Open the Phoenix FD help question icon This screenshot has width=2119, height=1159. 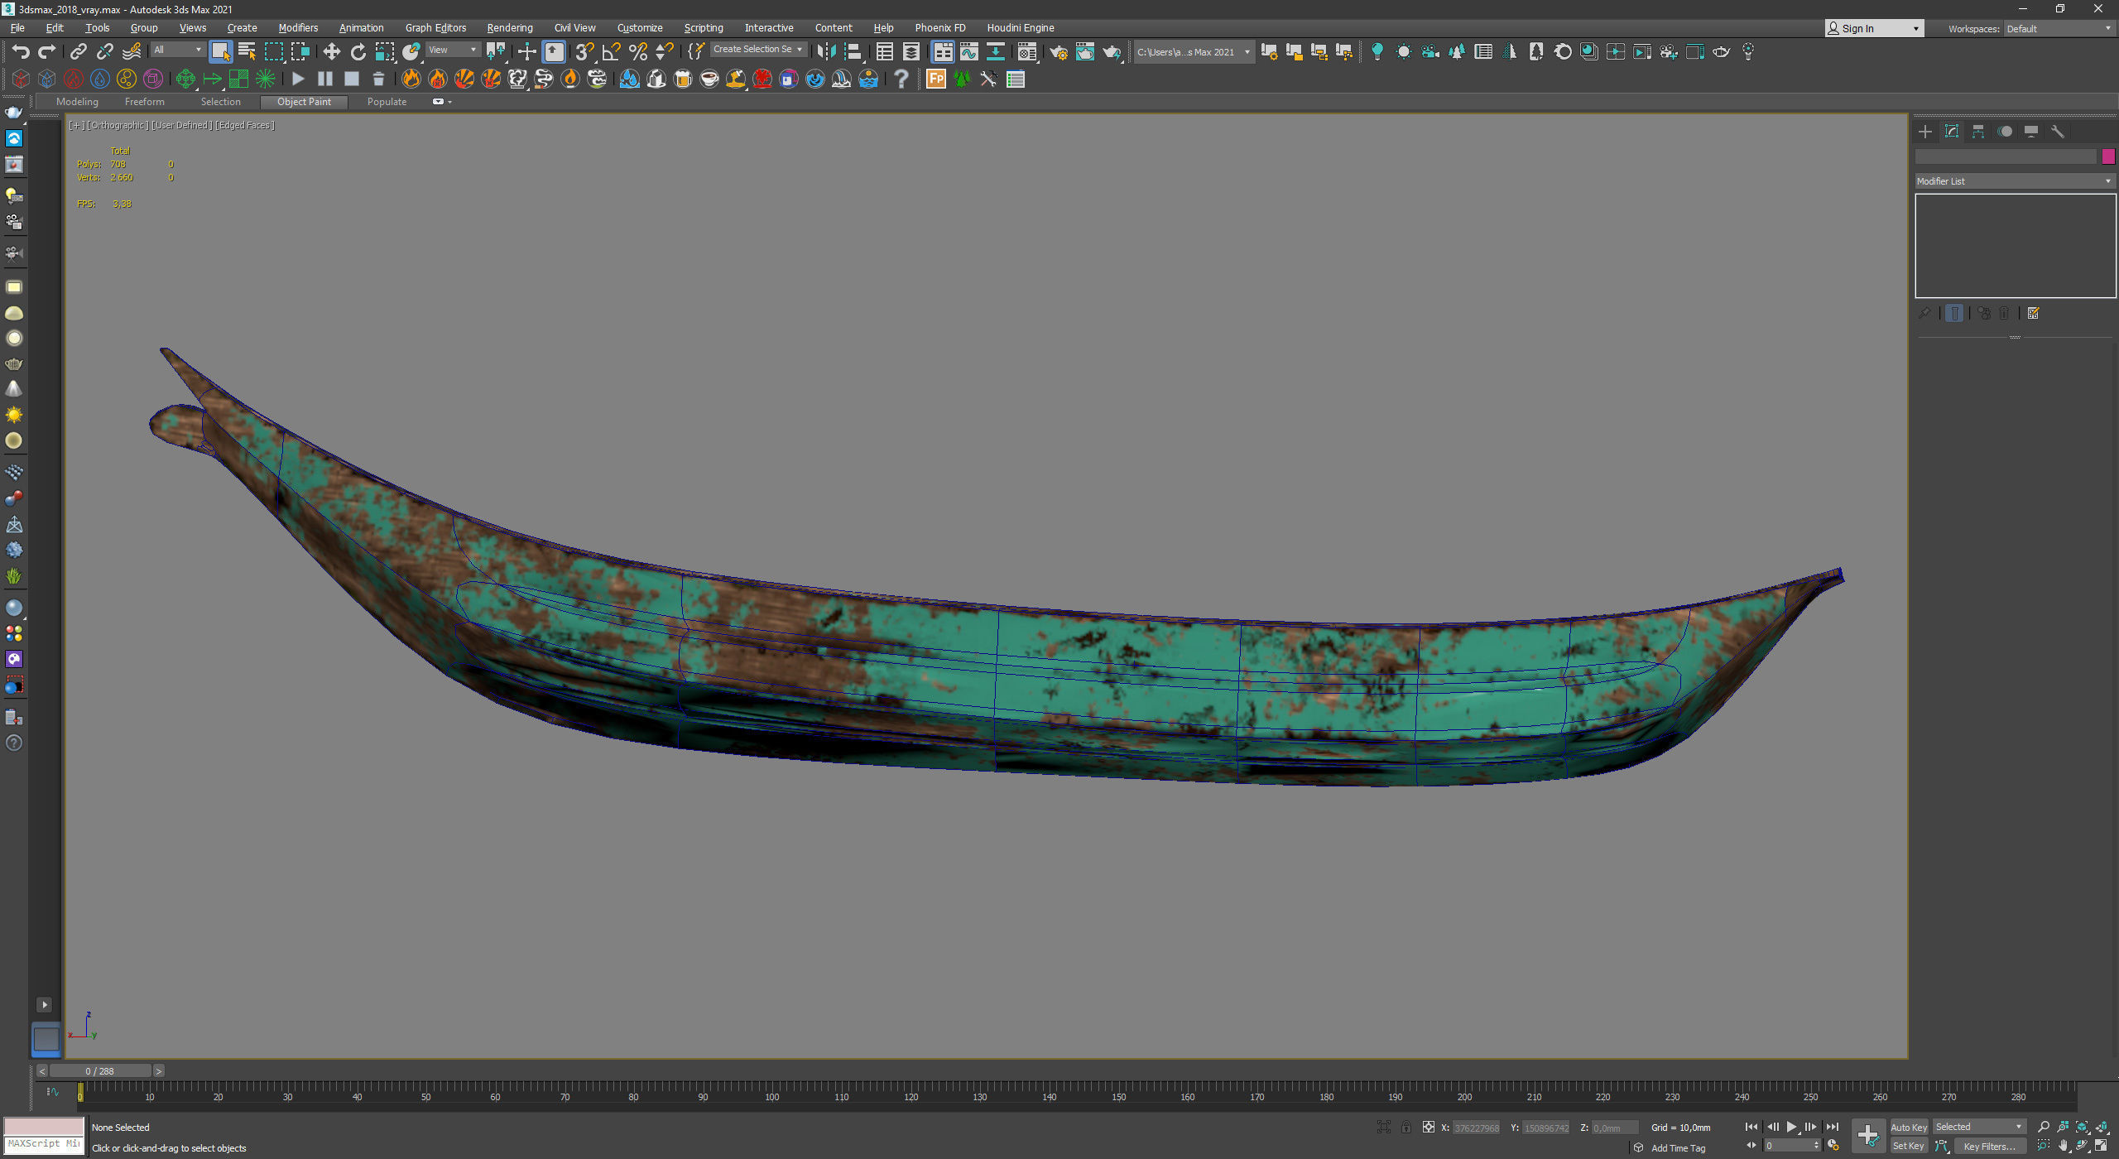pos(901,79)
